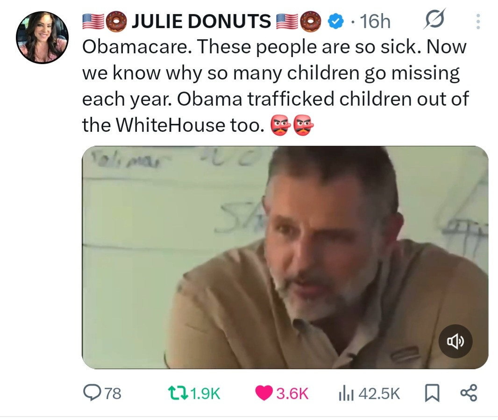This screenshot has width=498, height=420.
Task: Open the three-dot more options menu
Action: pos(477,21)
